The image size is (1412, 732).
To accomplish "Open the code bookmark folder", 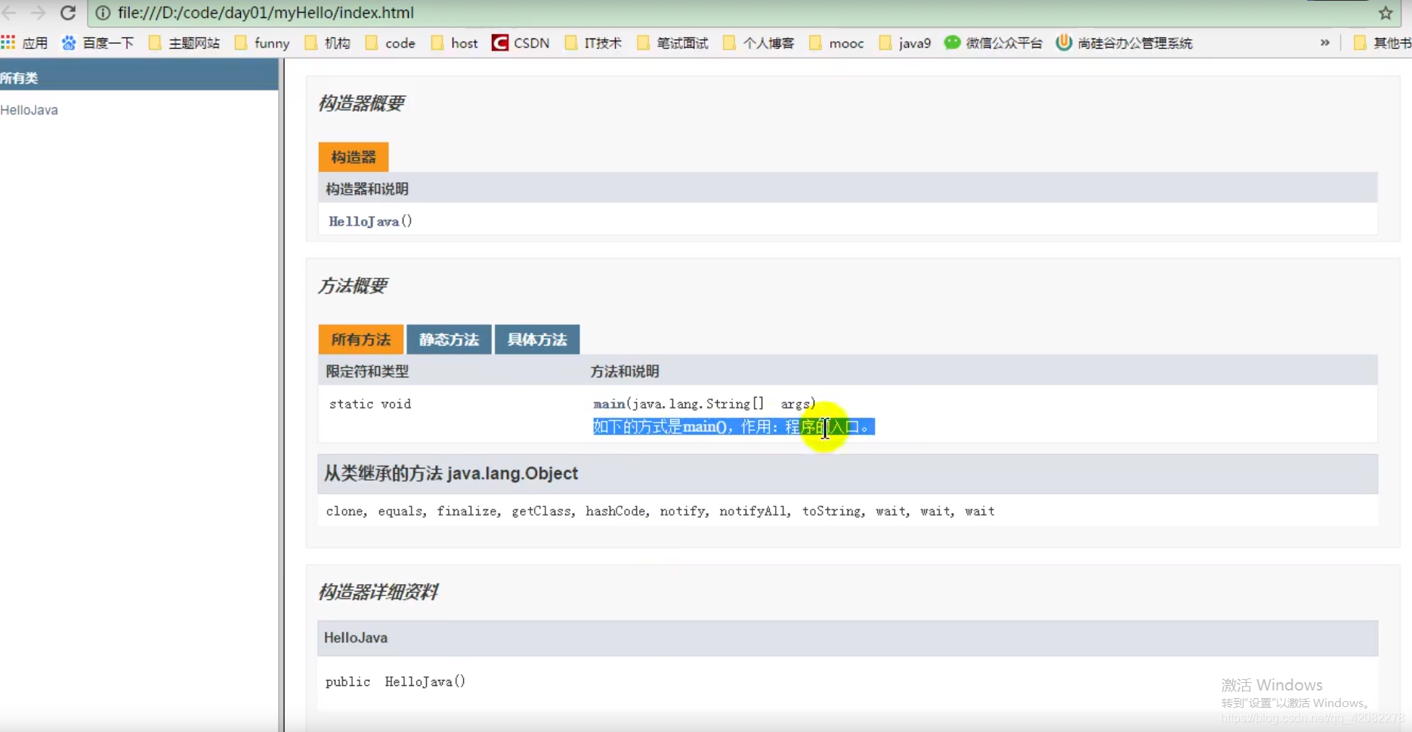I will 391,43.
